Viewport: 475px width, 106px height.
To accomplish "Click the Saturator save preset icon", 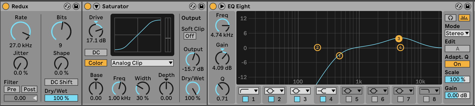I will 201,6.
